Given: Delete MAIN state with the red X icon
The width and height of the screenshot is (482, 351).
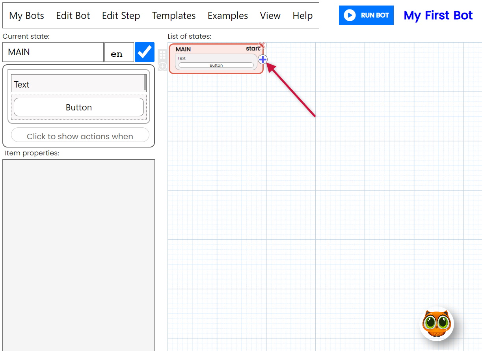Looking at the screenshot, I should tap(262, 45).
